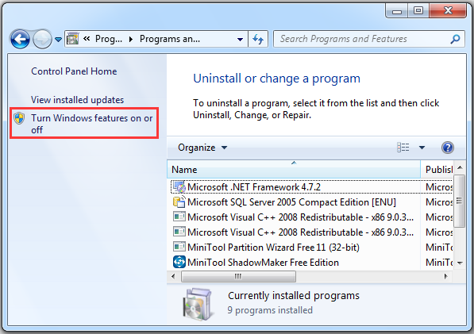Click the SQL Server Compact Edition icon
The height and width of the screenshot is (334, 474).
(179, 202)
